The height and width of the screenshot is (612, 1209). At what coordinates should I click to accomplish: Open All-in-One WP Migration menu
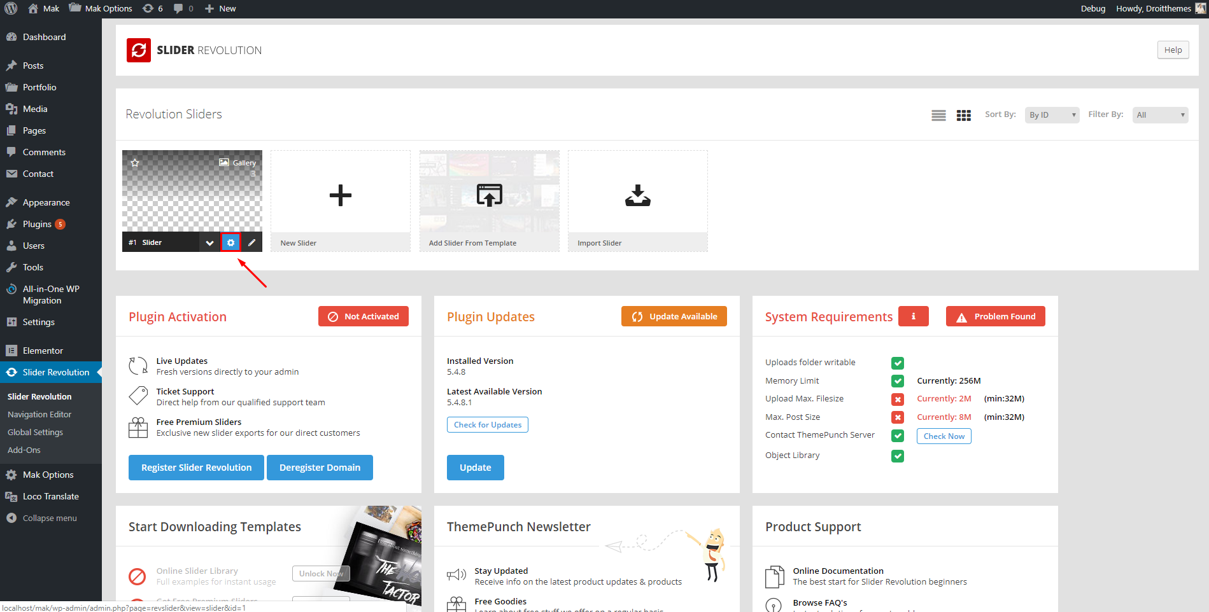pyautogui.click(x=51, y=295)
